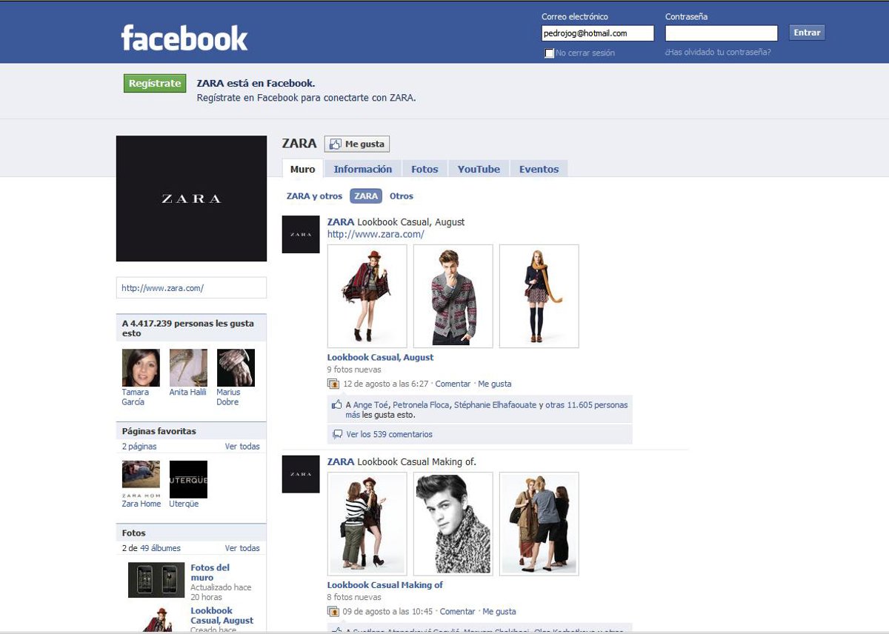Toggle the No cerrar sesión checkbox
Image resolution: width=889 pixels, height=634 pixels.
[549, 53]
